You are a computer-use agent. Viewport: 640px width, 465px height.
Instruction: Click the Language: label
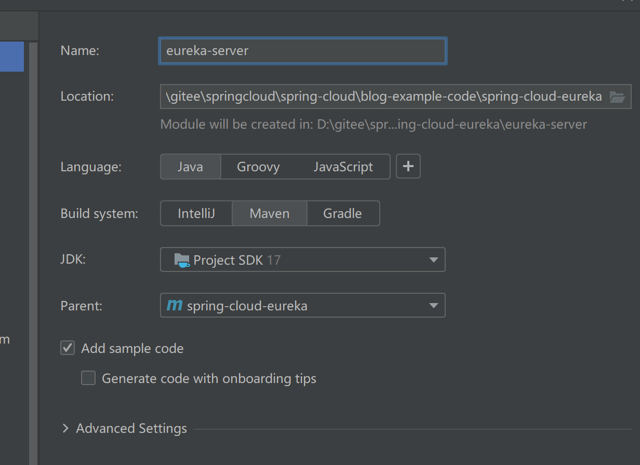91,167
